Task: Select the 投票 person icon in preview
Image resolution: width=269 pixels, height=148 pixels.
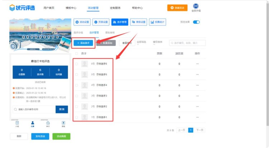Action: 32,123
